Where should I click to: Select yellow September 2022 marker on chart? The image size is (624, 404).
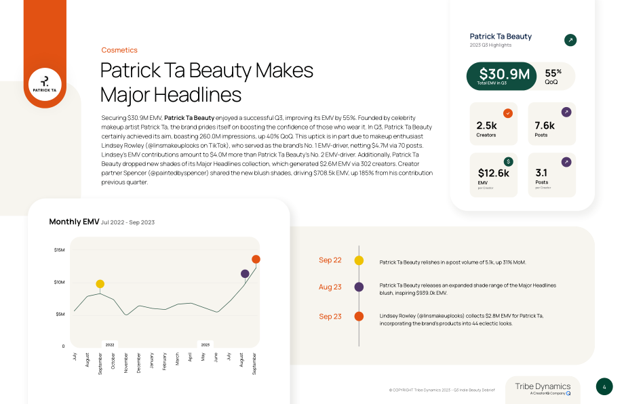[x=100, y=284]
